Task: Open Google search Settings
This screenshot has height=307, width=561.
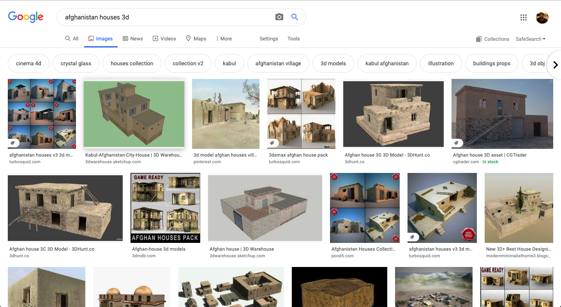Action: [x=269, y=38]
